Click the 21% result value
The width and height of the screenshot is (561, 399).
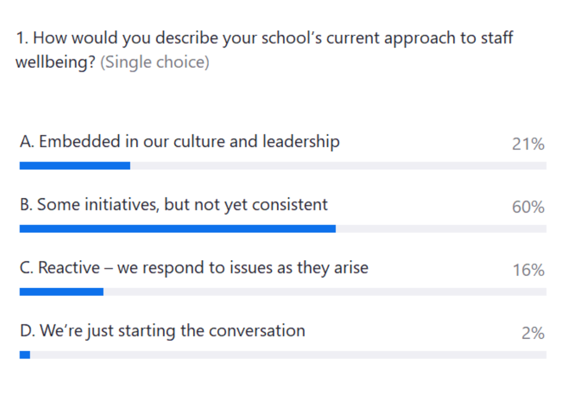528,145
